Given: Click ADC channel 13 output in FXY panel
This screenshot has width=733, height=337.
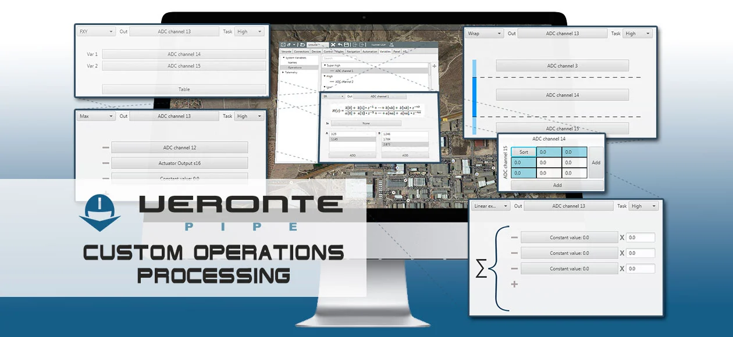Looking at the screenshot, I should click(x=174, y=32).
